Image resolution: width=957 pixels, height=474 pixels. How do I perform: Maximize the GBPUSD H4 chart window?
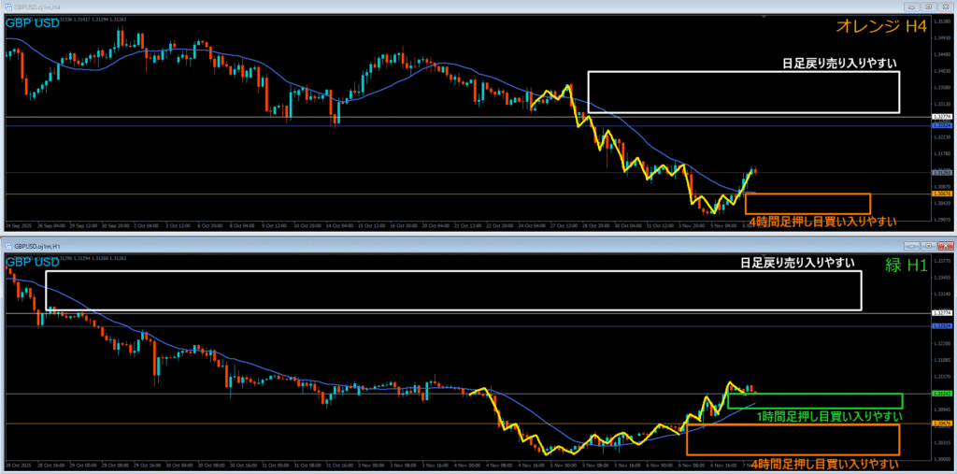(928, 7)
